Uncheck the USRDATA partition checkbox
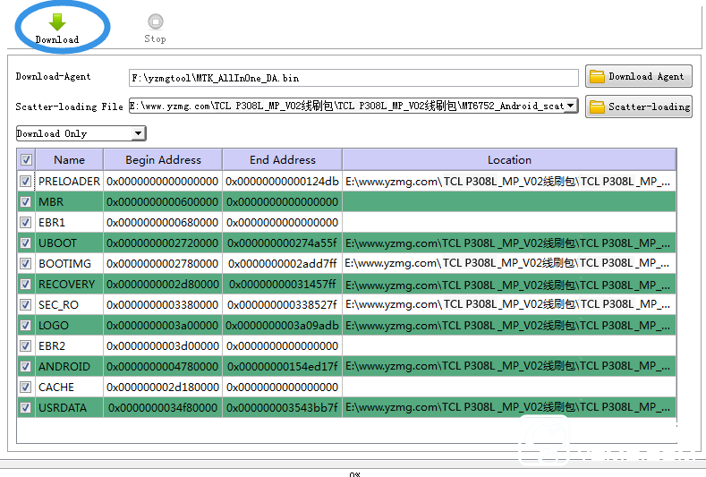Image resolution: width=706 pixels, height=477 pixels. tap(26, 408)
